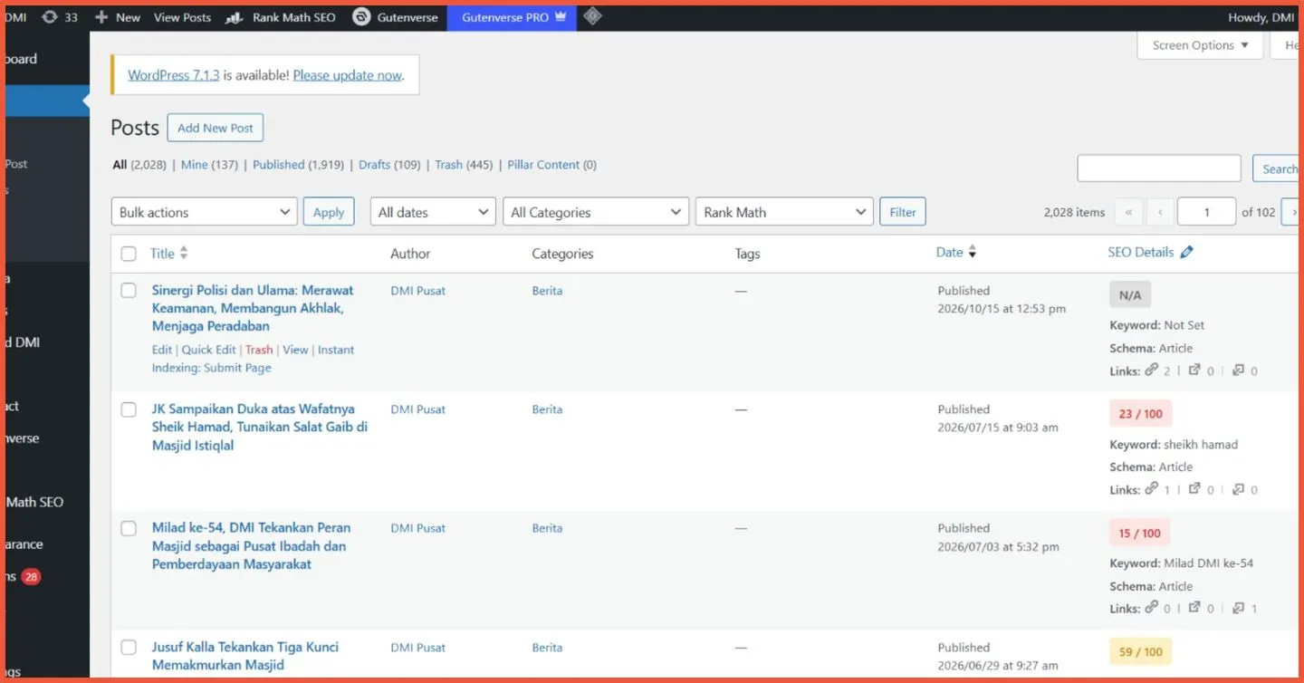
Task: Move Sinergi Polisi post to Trash
Action: [259, 350]
